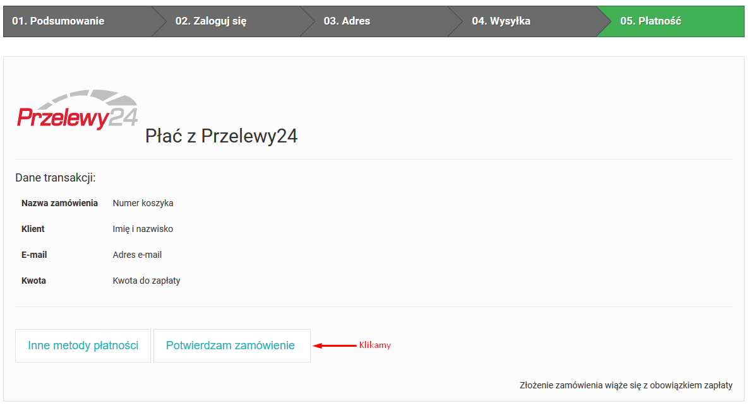
Task: Click the red Klikamy annotation text
Action: coord(375,345)
